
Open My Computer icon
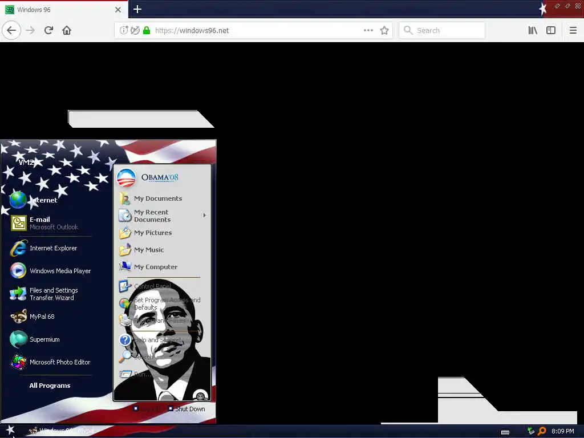125,267
